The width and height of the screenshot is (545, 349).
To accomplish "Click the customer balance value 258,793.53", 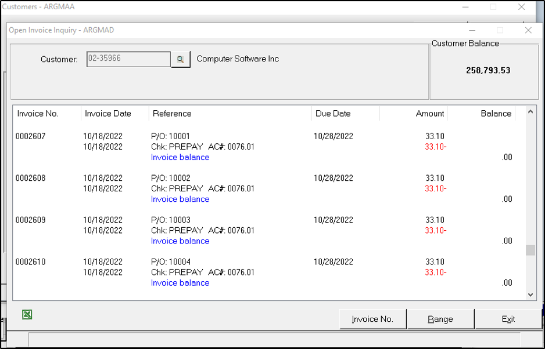I will [x=488, y=70].
